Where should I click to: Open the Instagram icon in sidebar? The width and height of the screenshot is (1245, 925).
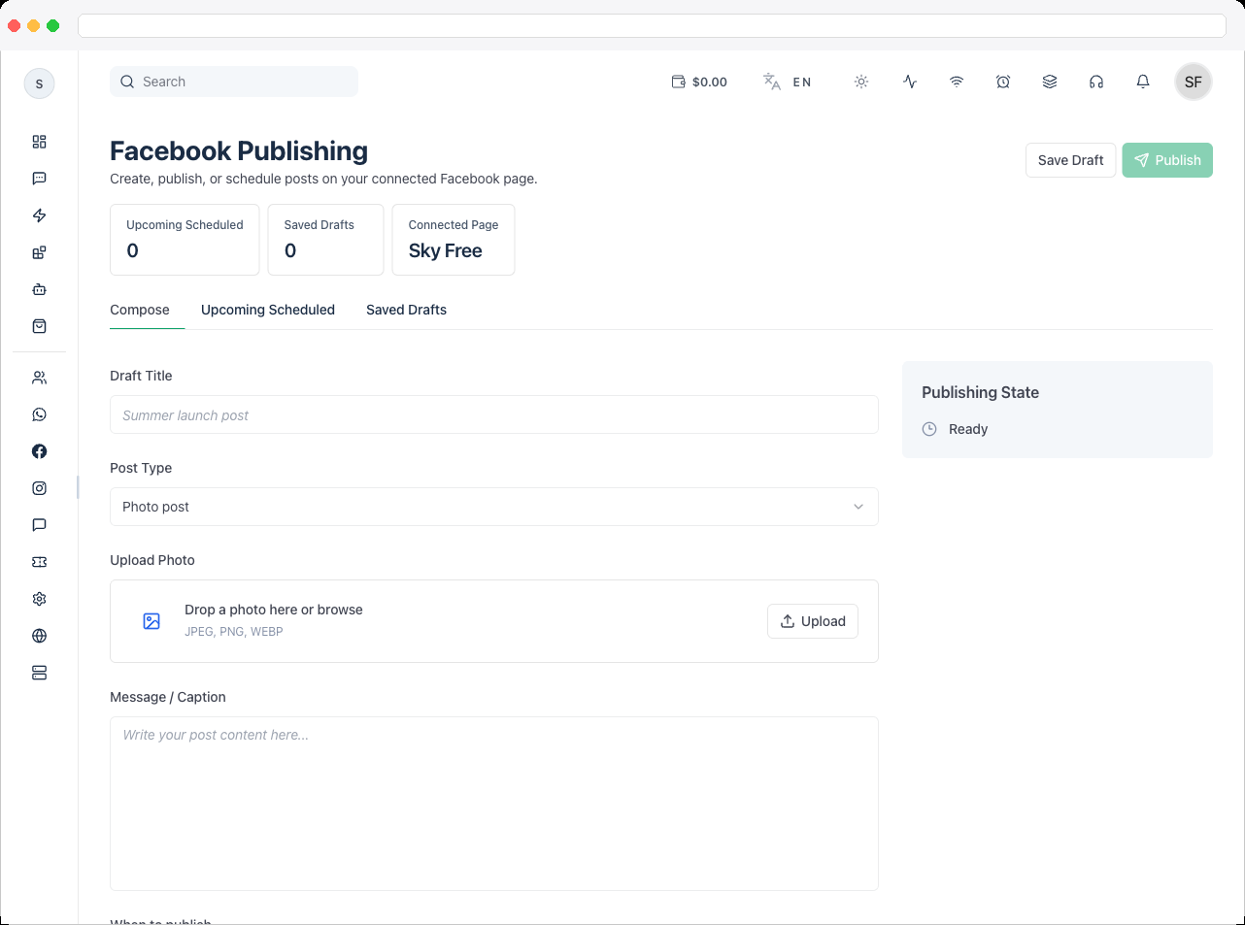point(39,488)
